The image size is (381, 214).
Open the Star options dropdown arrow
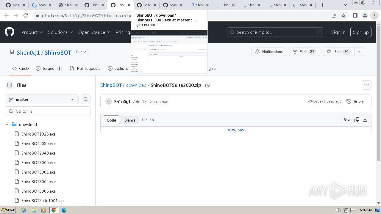pyautogui.click(x=359, y=52)
